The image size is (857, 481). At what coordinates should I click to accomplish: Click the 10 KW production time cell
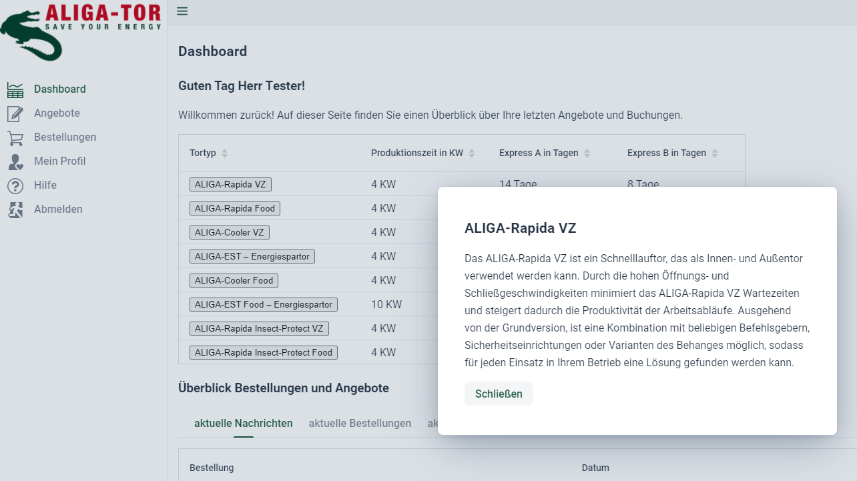tap(386, 305)
